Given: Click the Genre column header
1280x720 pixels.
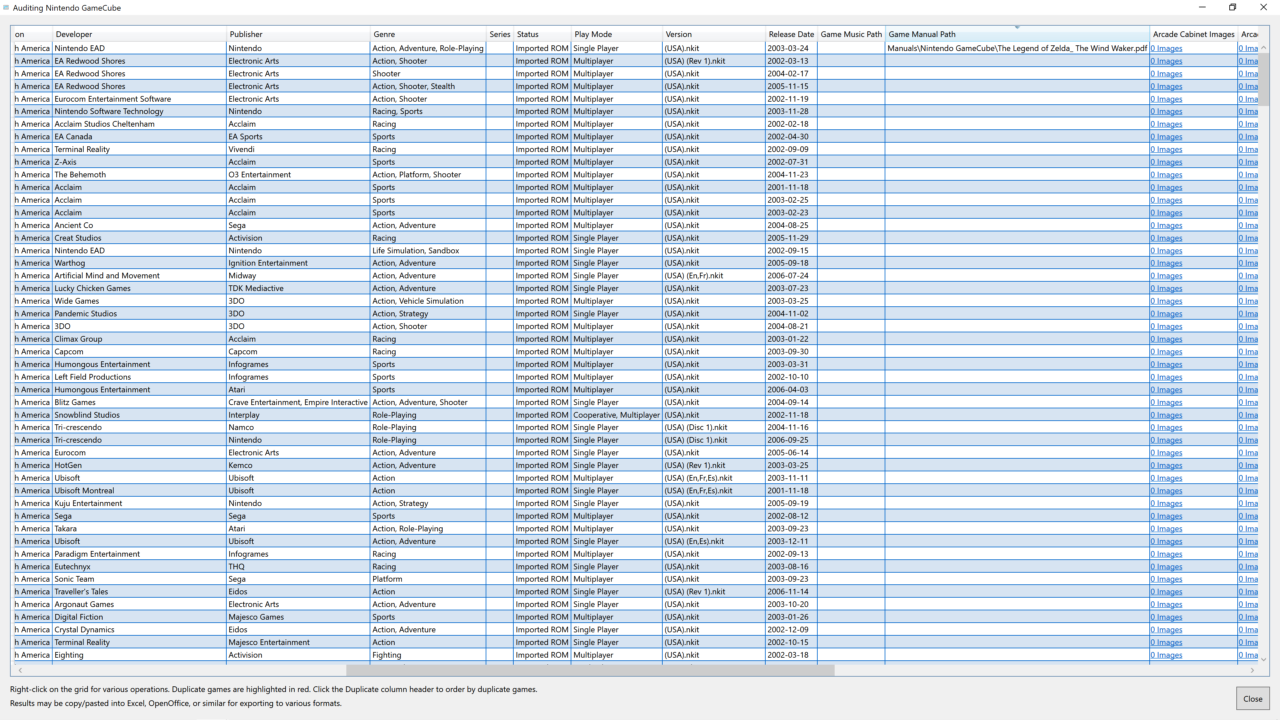Looking at the screenshot, I should [x=428, y=34].
